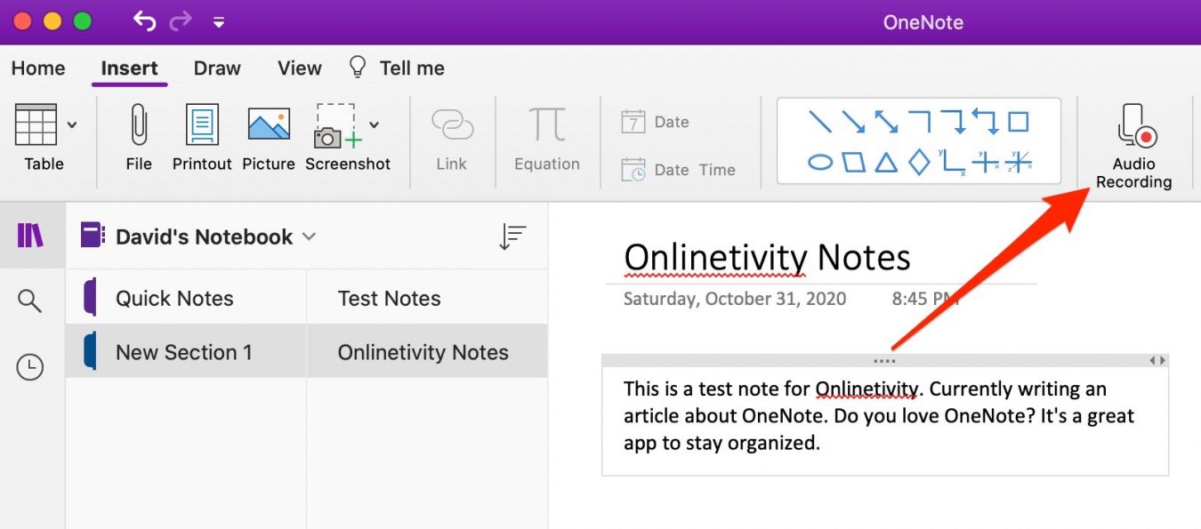Select the double-headed arrow shape
The height and width of the screenshot is (529, 1201).
(885, 122)
